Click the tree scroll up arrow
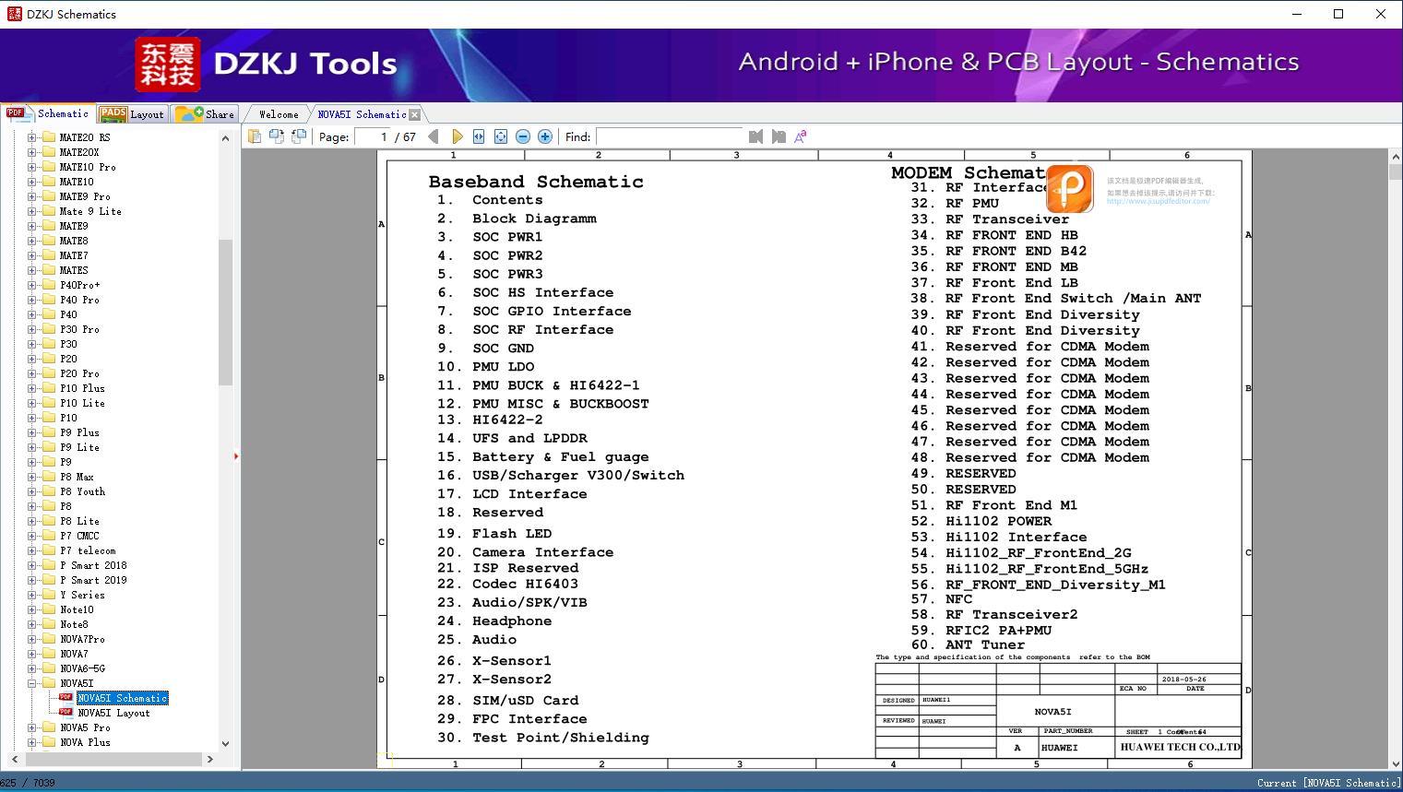Image resolution: width=1403 pixels, height=792 pixels. point(225,138)
